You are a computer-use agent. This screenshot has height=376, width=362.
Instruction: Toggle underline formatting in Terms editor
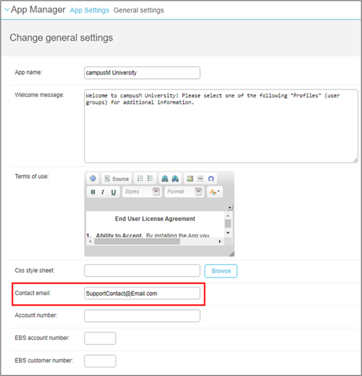(x=113, y=192)
